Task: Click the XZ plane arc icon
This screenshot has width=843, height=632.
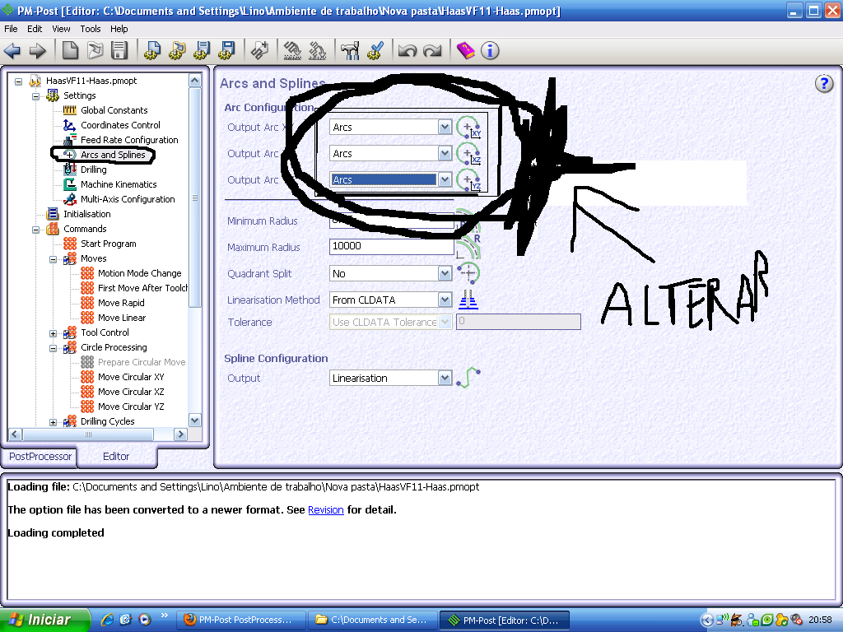Action: (x=468, y=154)
